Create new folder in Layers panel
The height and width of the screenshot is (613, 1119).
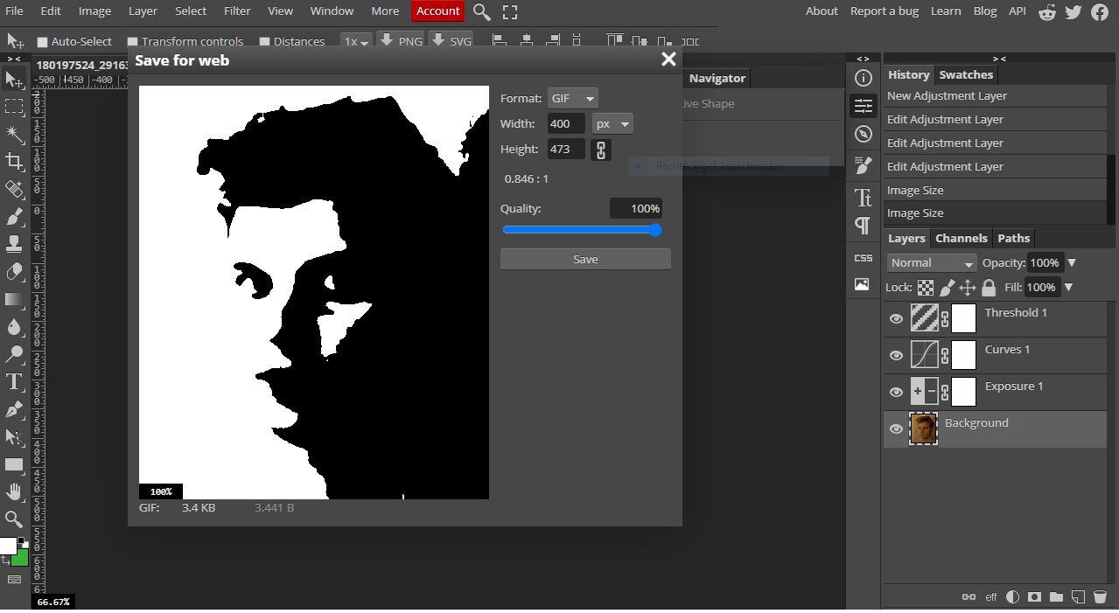tap(1056, 596)
